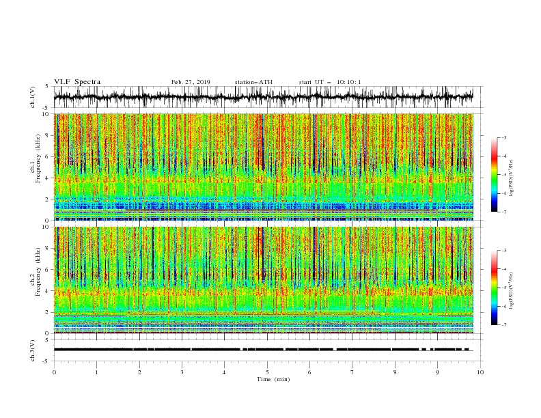
Task: Click the ch.2 colorbar "log(PSD)(V²/Hz)" label
Action: (x=512, y=290)
